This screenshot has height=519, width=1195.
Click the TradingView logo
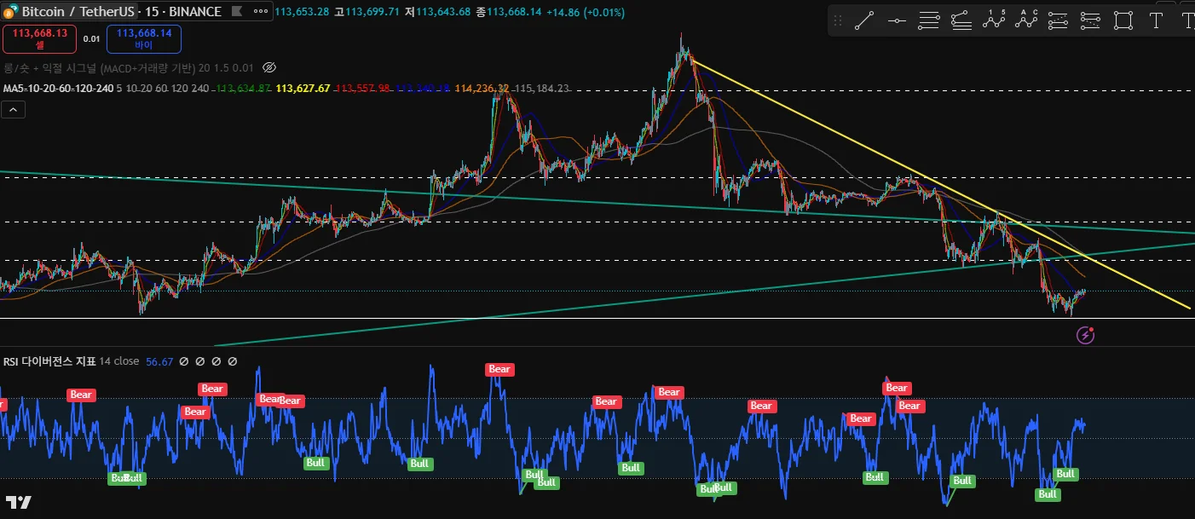[19, 502]
